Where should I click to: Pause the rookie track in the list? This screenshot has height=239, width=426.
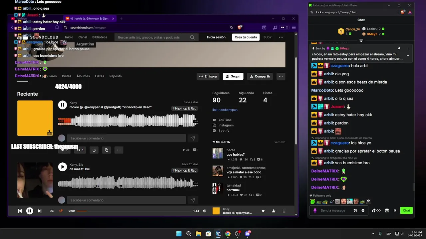pos(63,105)
